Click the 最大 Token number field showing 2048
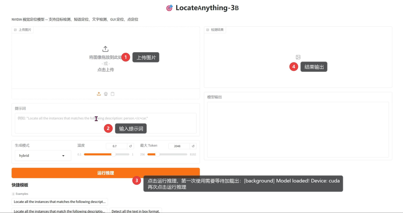The width and height of the screenshot is (403, 213). [x=179, y=146]
